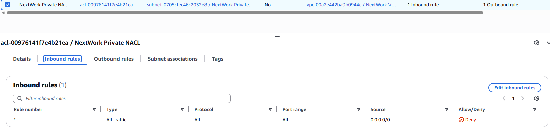
Task: Click the panel resize handle bar
Action: coord(277,36)
